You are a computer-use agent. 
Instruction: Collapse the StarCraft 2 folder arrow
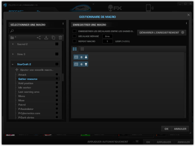pos(13,65)
